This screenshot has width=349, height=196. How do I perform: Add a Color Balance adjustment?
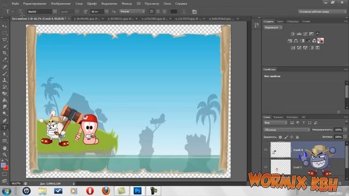[296, 41]
